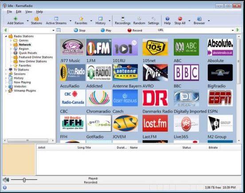Open the .977 Music station logo
245x193 pixels.
click(73, 47)
